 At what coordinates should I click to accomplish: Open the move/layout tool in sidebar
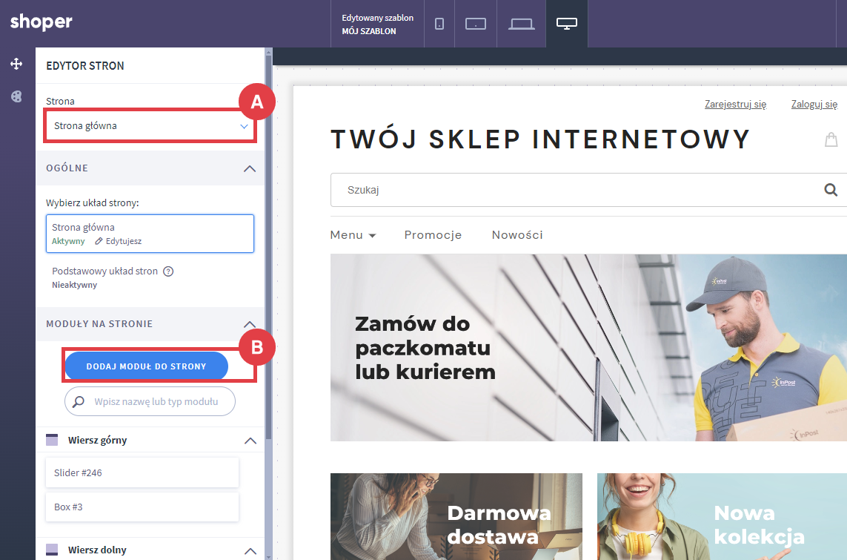(x=16, y=65)
